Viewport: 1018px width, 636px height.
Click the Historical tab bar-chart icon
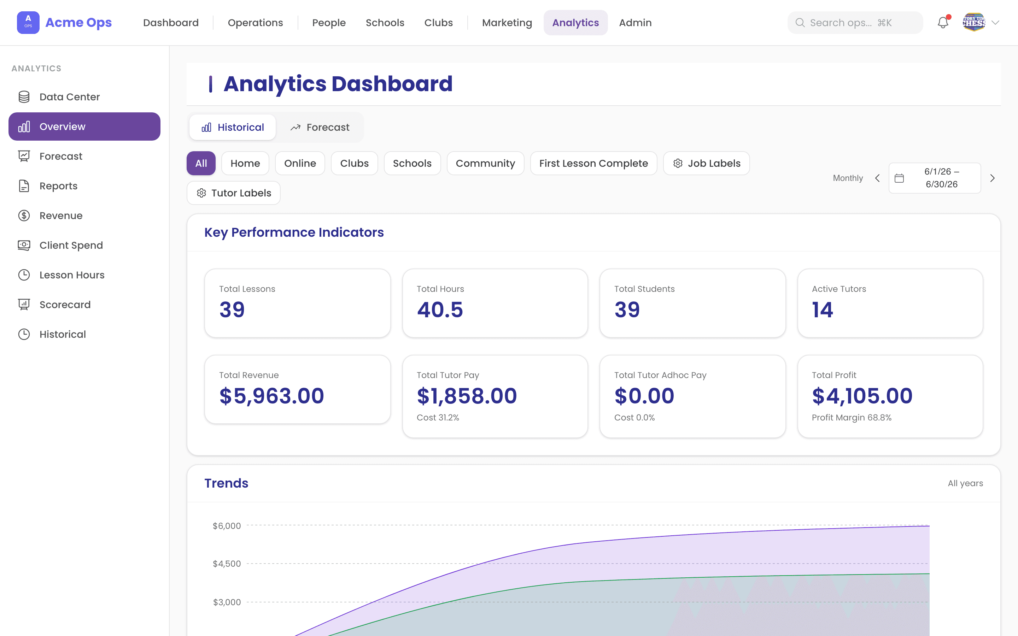(206, 127)
